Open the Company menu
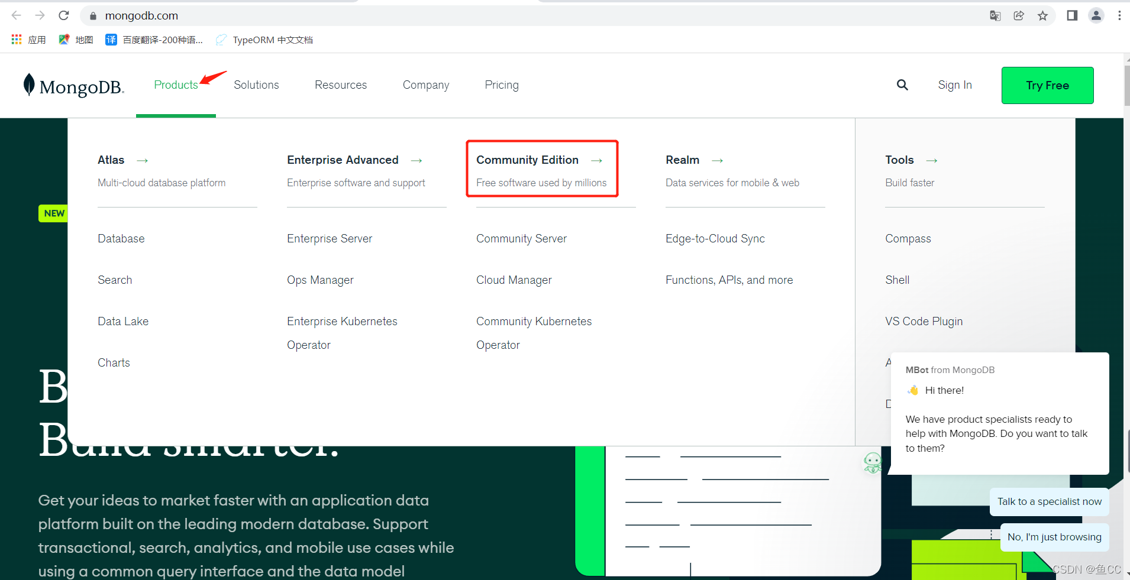The width and height of the screenshot is (1130, 580). tap(426, 85)
